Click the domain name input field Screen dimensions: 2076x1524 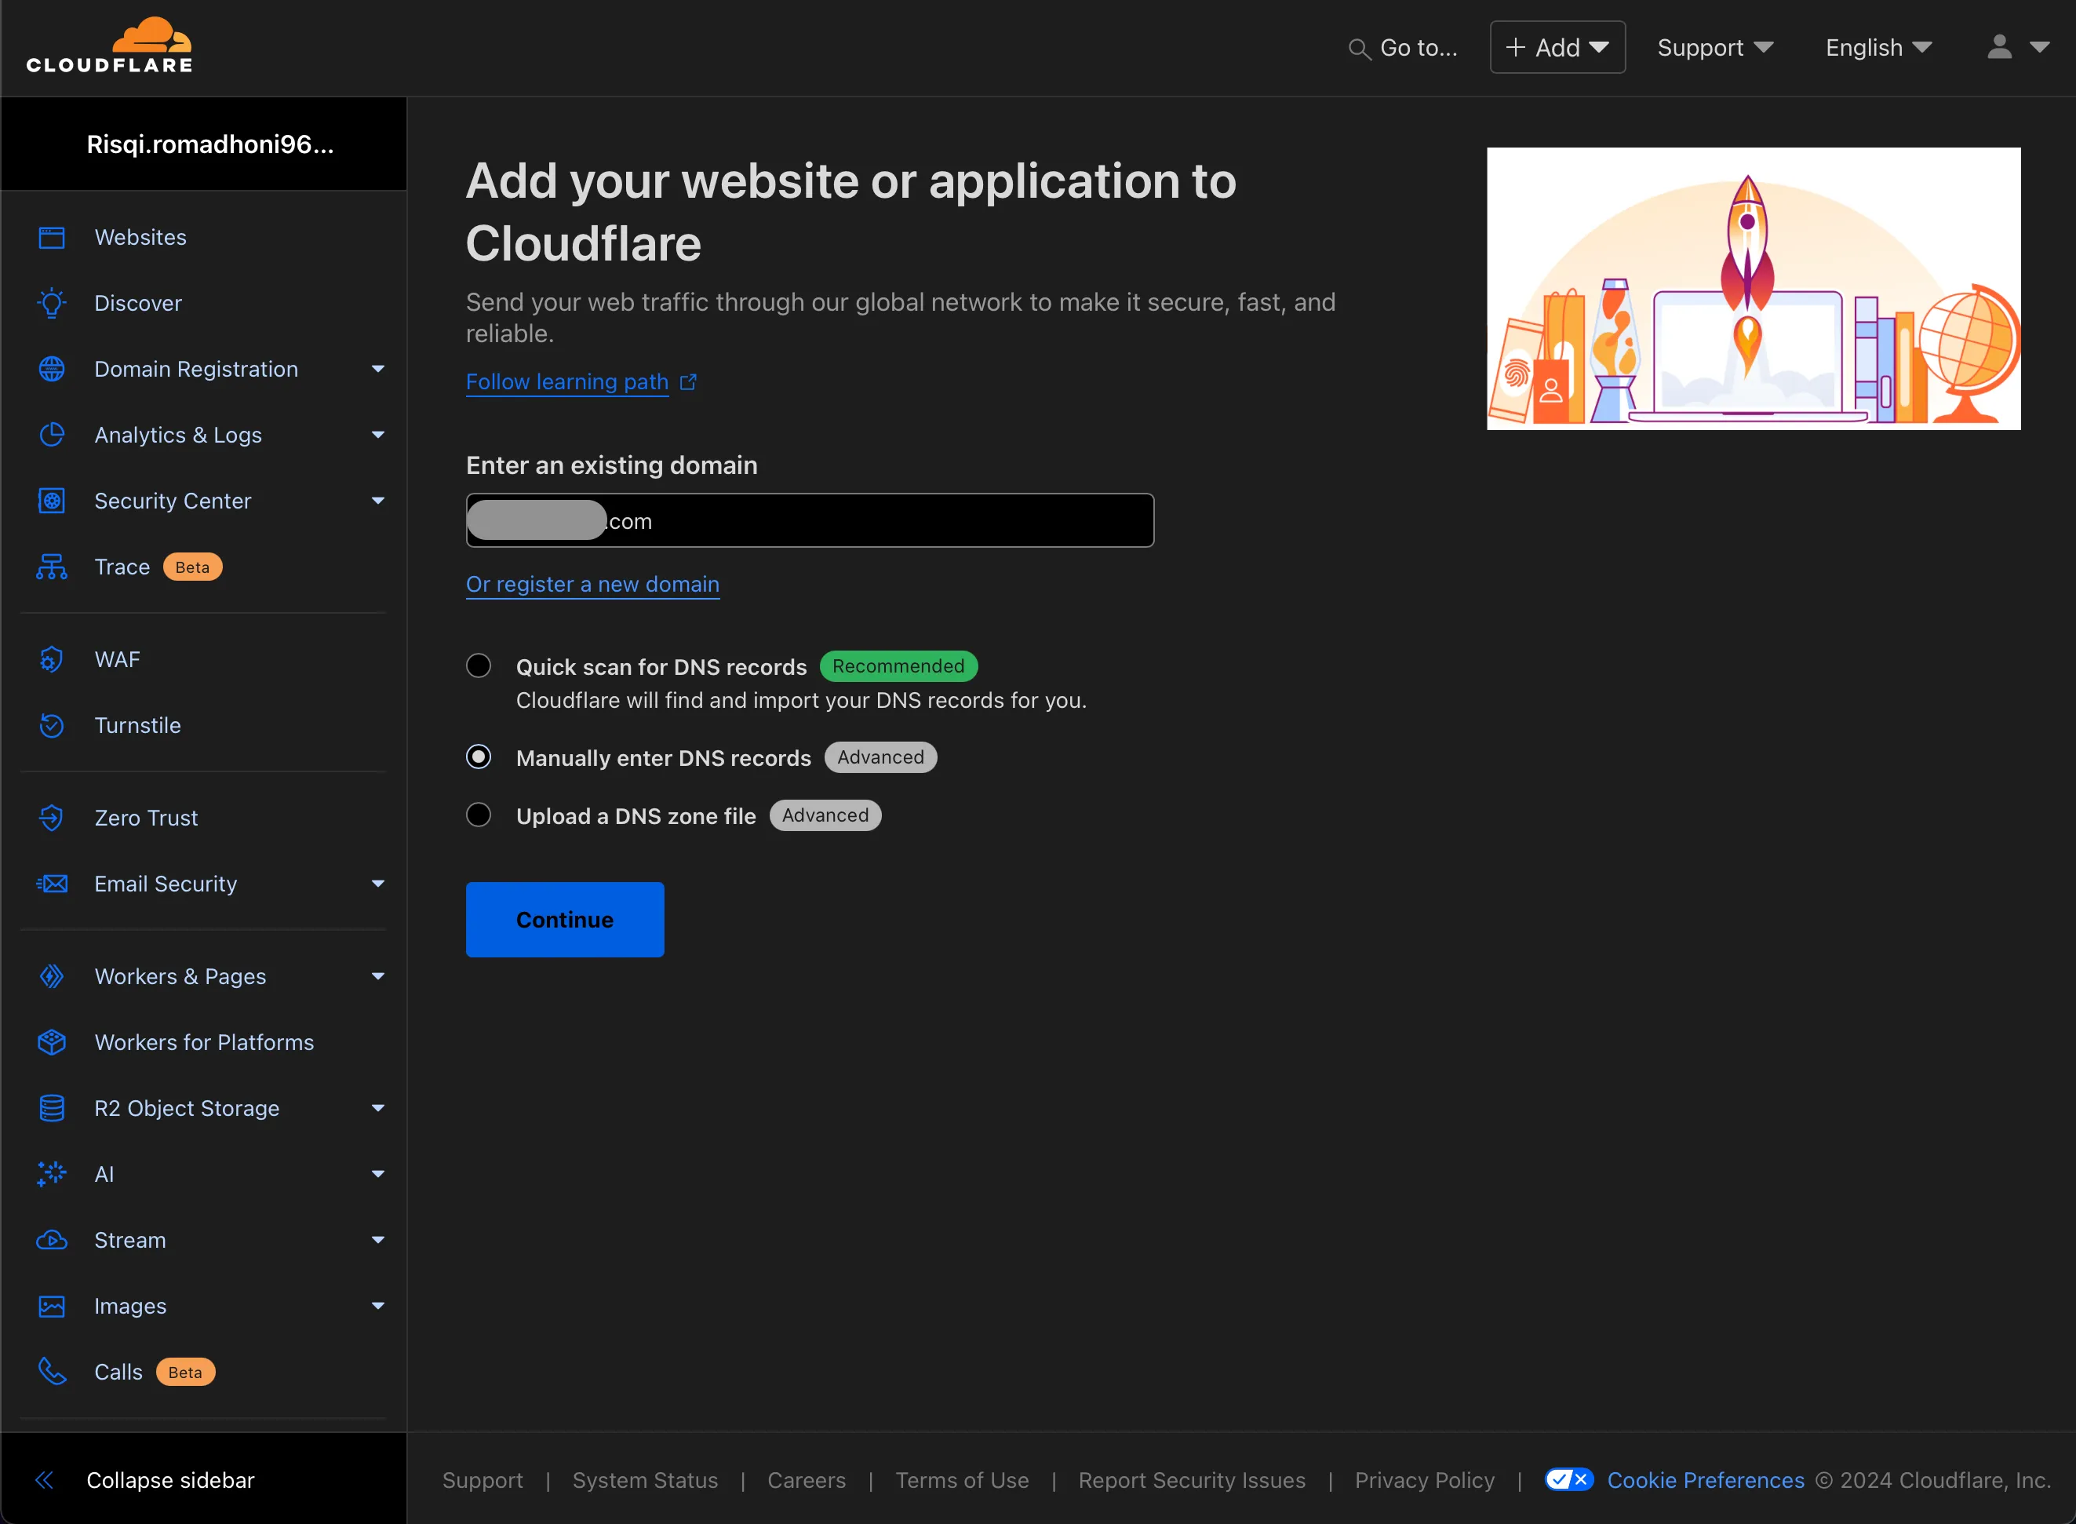click(810, 521)
